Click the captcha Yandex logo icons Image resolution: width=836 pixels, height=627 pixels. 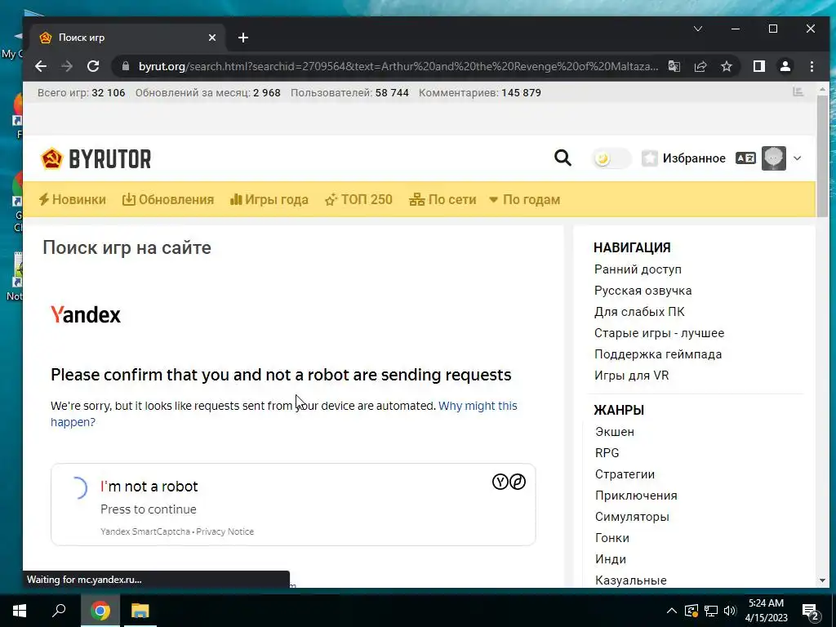(509, 482)
